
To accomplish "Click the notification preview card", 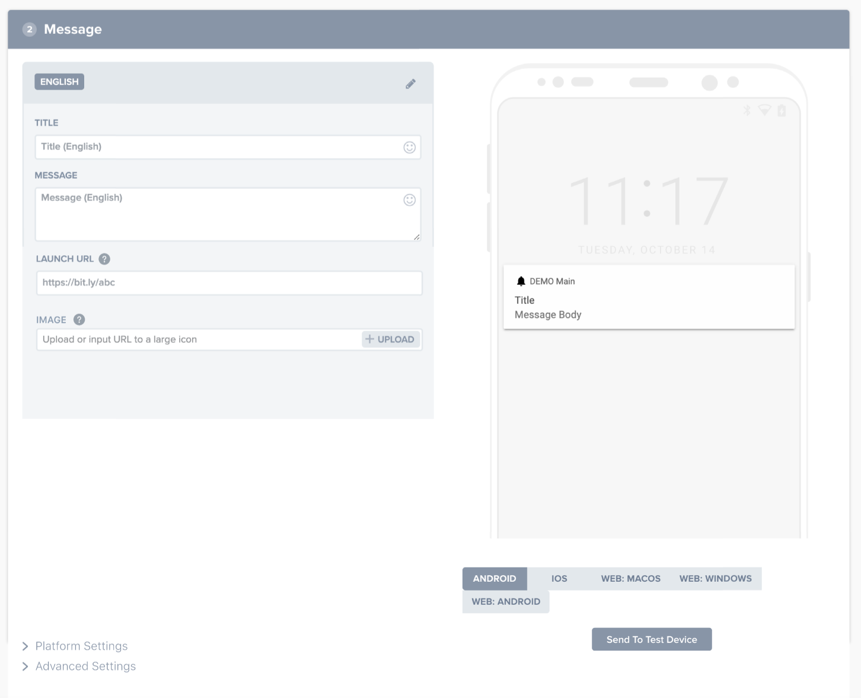I will tap(649, 297).
